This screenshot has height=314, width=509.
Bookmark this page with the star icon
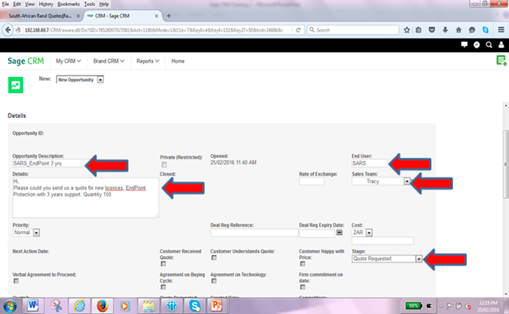[407, 30]
